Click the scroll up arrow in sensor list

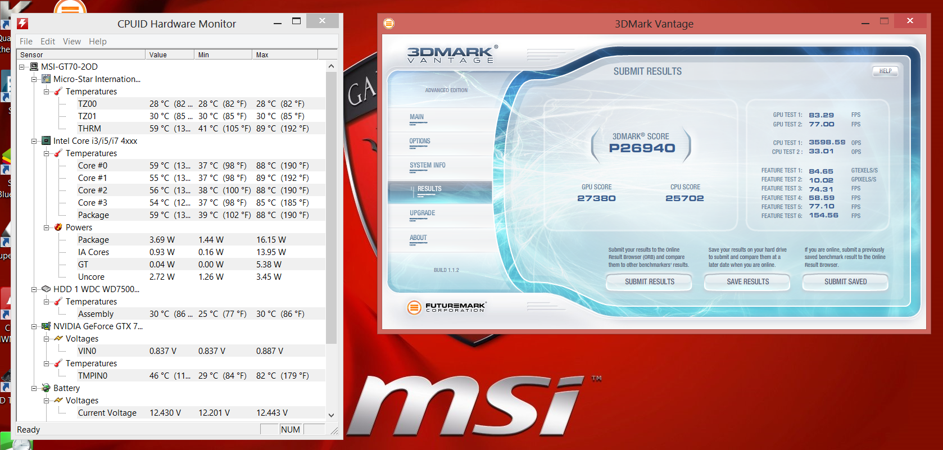tap(331, 66)
